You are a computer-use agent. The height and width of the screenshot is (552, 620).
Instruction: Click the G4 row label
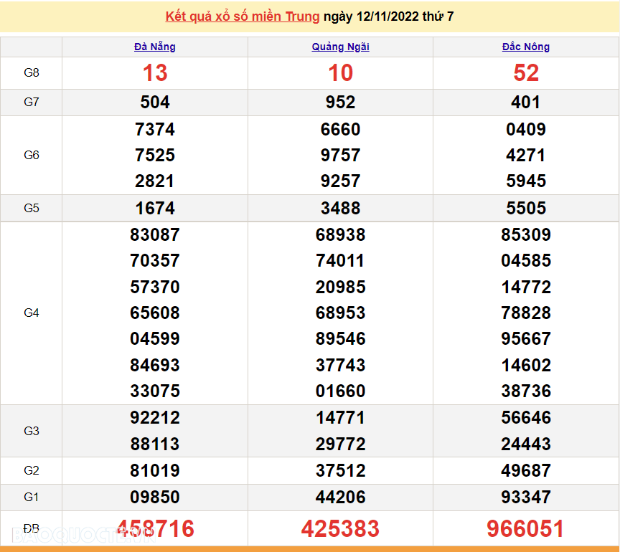(x=32, y=313)
